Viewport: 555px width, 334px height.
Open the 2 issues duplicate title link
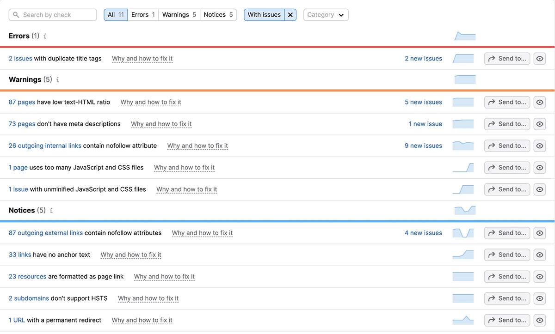[20, 59]
